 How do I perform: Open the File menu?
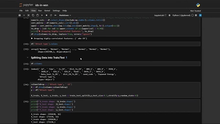coord(21,11)
